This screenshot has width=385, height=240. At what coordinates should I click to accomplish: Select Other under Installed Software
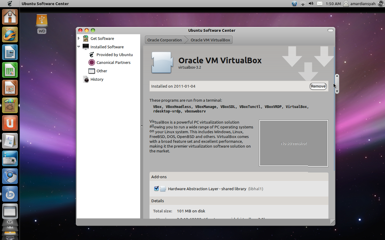click(x=102, y=71)
